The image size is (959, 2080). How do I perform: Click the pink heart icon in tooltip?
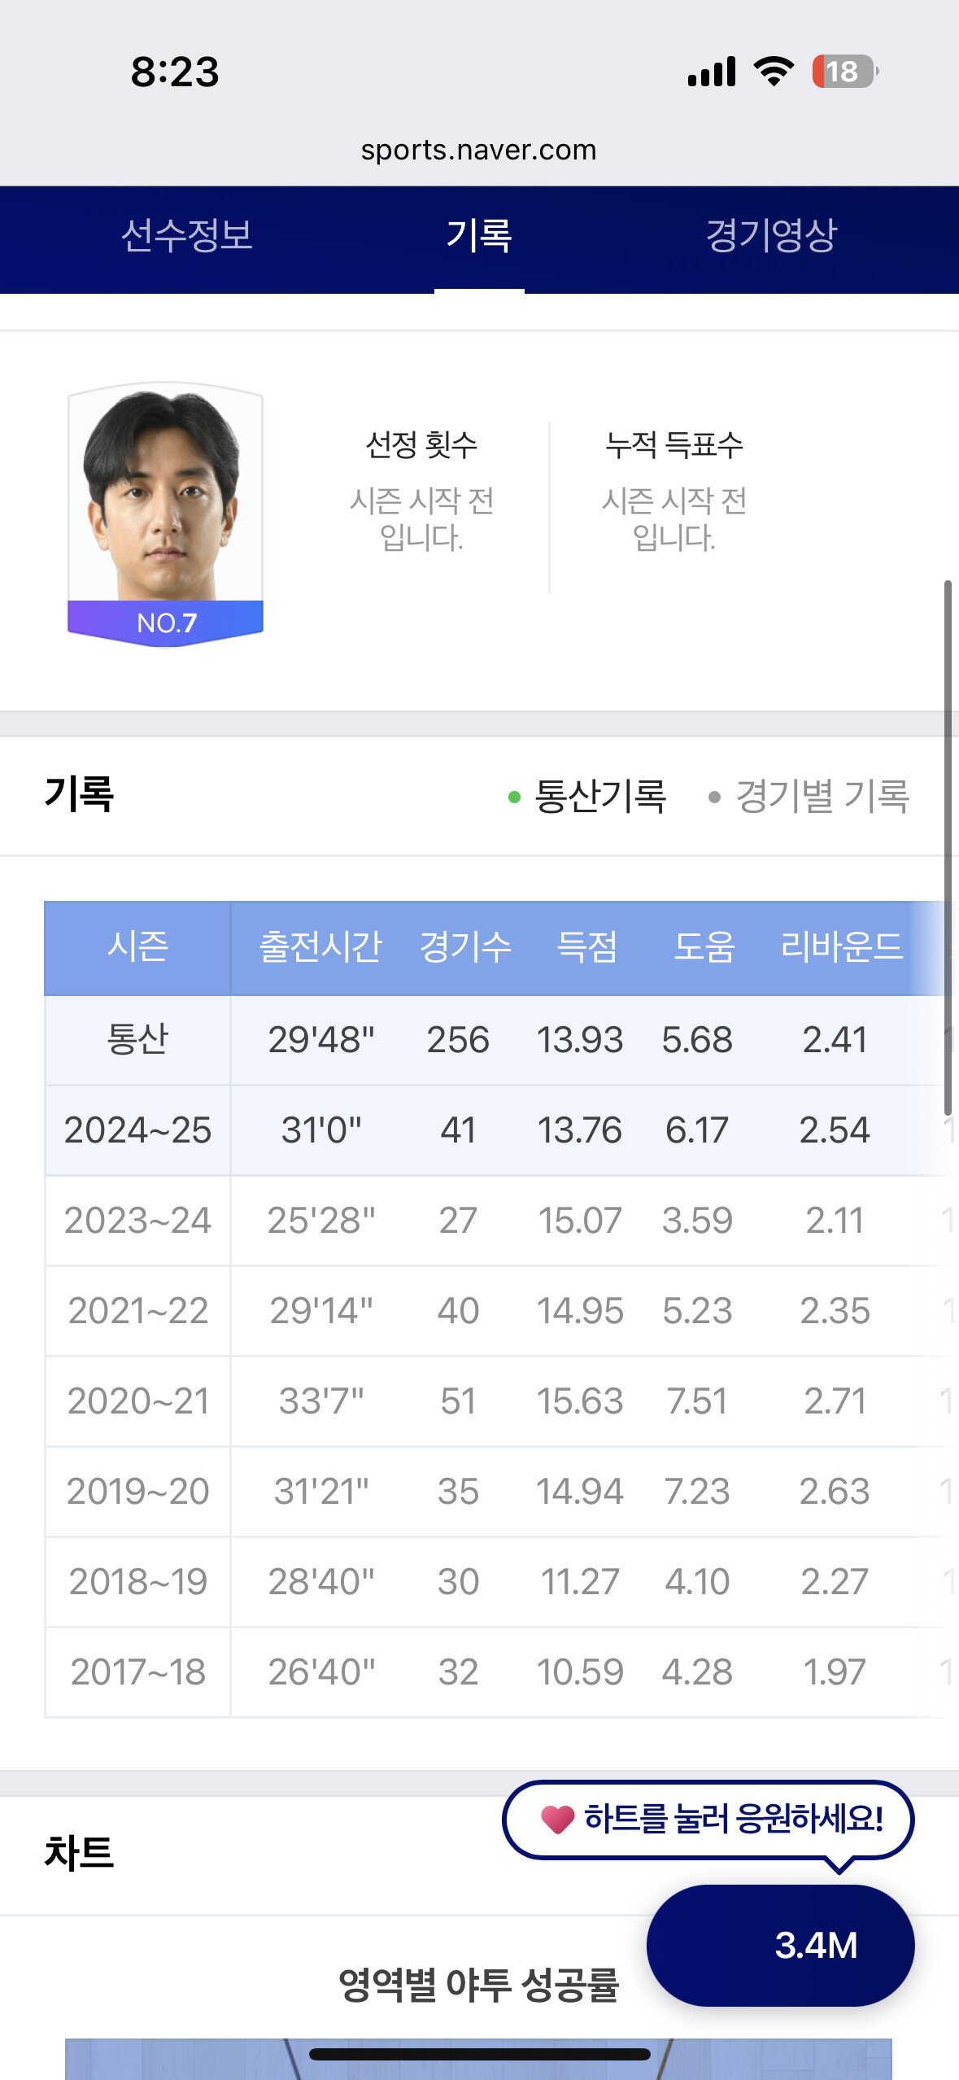click(x=558, y=1820)
